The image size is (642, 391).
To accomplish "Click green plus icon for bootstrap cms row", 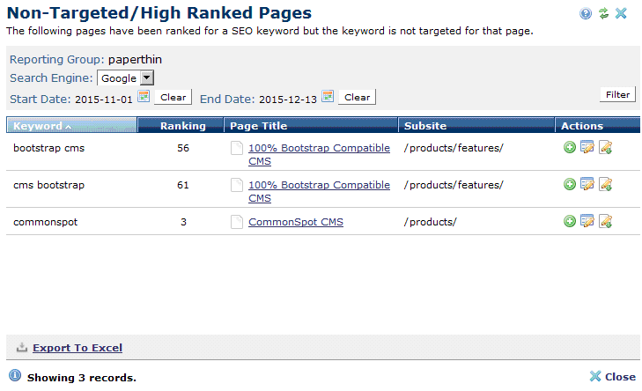I will pyautogui.click(x=570, y=148).
